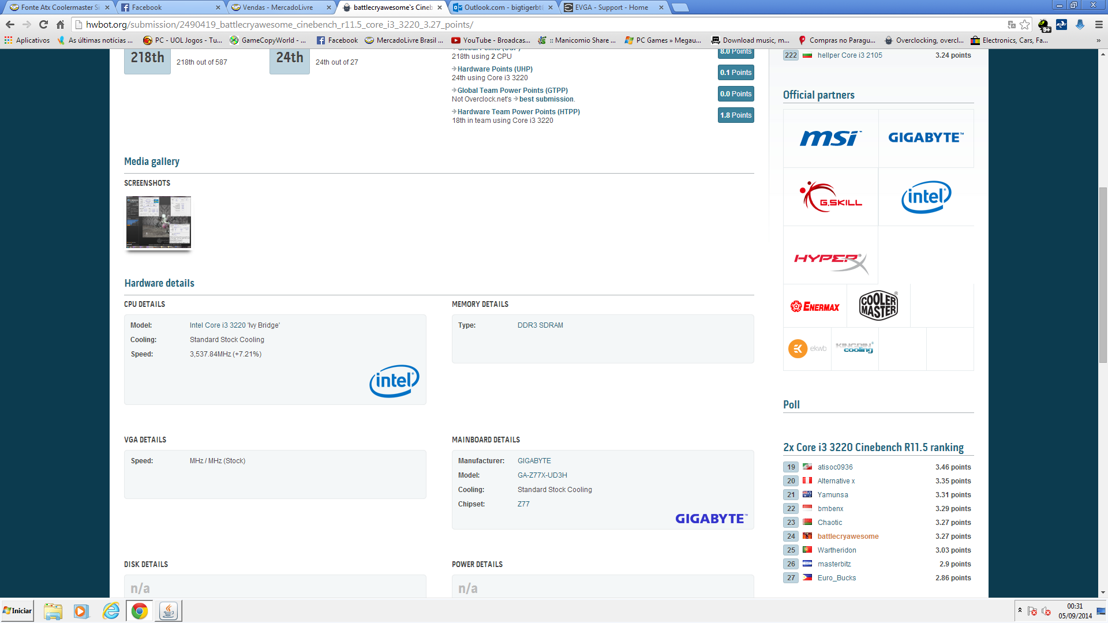Viewport: 1108px width, 623px height.
Task: Open the MSI partner logo
Action: pyautogui.click(x=830, y=138)
